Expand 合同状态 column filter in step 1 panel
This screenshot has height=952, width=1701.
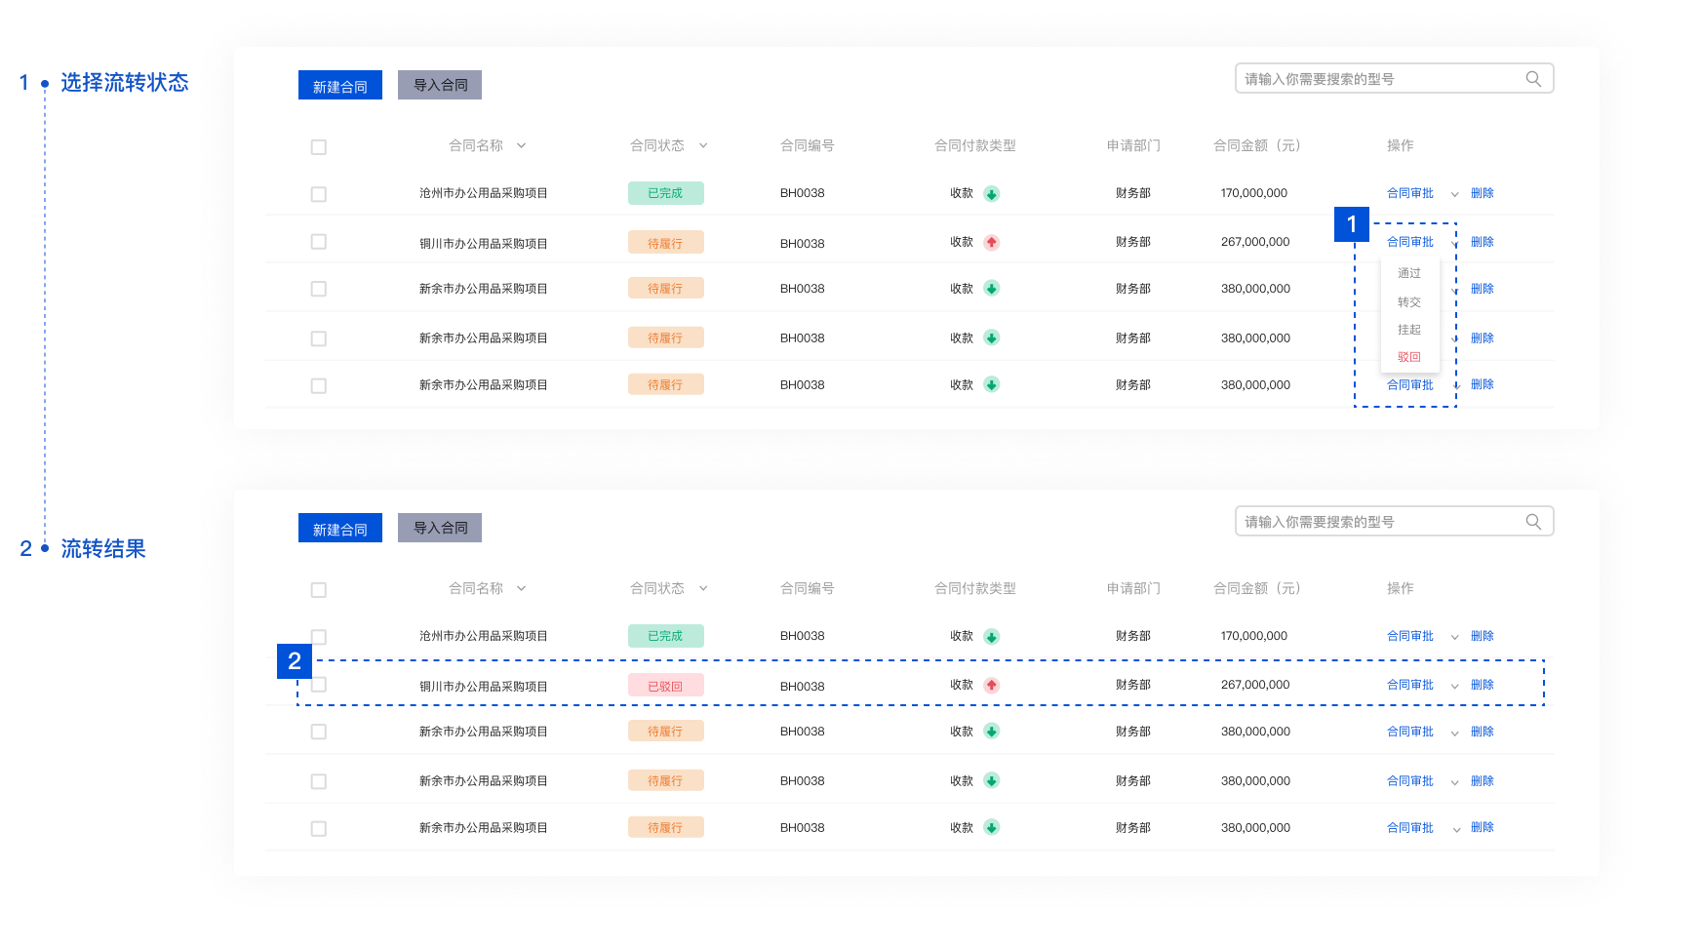point(703,145)
